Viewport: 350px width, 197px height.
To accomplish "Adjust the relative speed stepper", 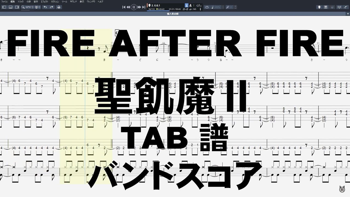I will (223, 7).
